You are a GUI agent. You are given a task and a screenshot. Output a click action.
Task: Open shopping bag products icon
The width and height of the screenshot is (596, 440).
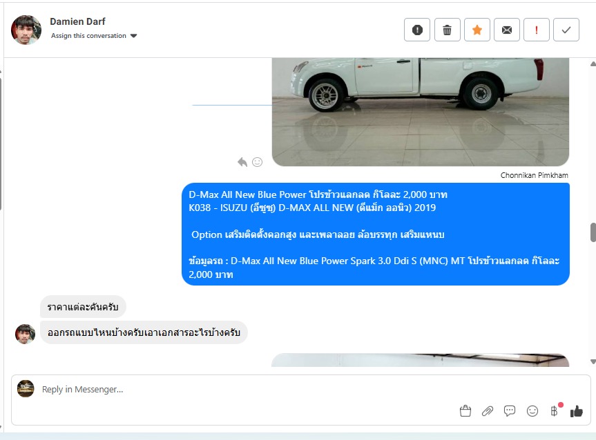click(x=465, y=411)
